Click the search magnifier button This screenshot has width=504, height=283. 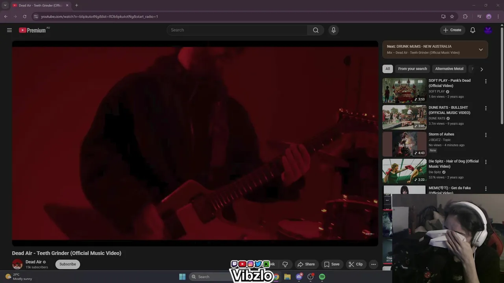(x=316, y=30)
